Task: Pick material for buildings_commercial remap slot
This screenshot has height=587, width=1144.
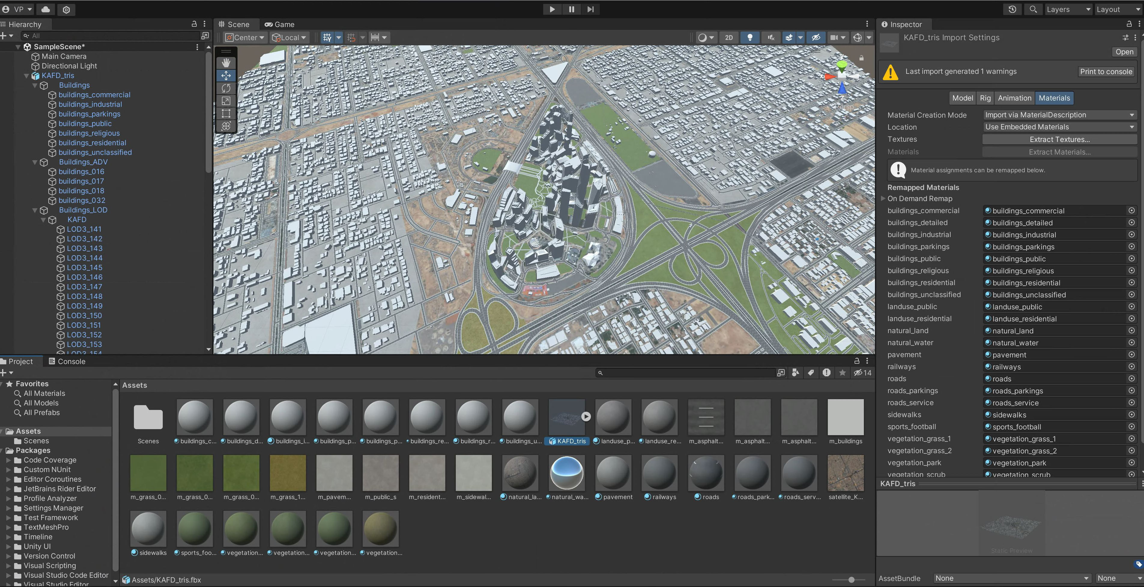Action: pos(1131,210)
